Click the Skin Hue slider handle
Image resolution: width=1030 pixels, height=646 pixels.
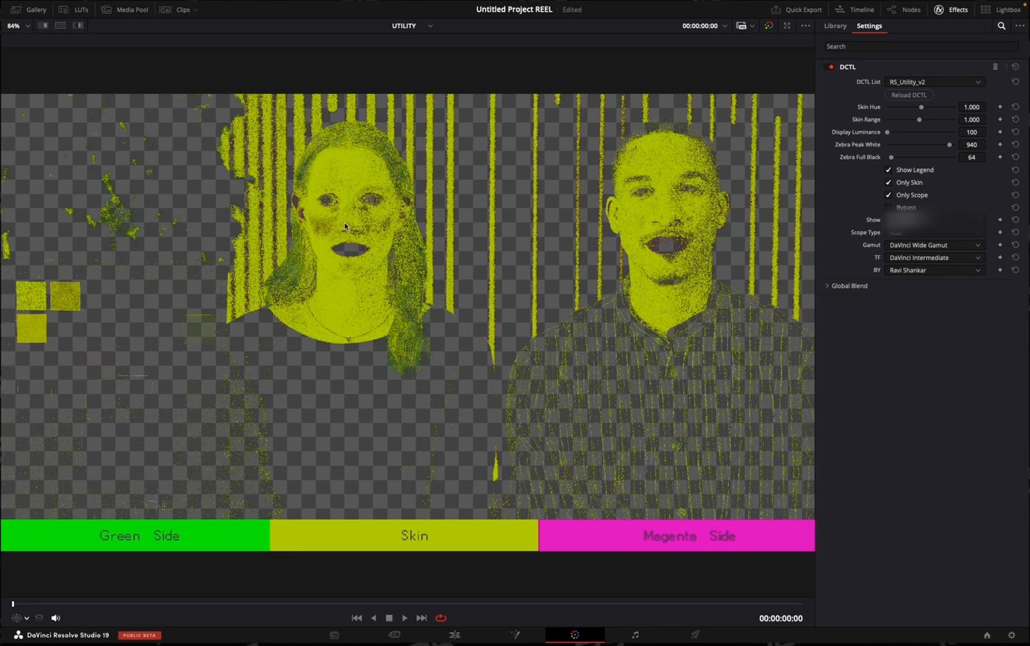[921, 107]
